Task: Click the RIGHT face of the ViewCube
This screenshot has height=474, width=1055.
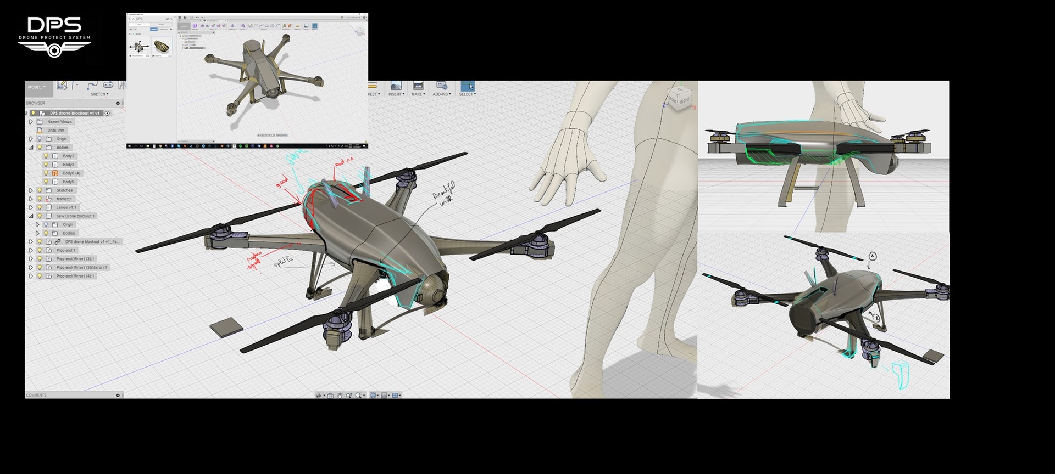Action: coord(685,101)
